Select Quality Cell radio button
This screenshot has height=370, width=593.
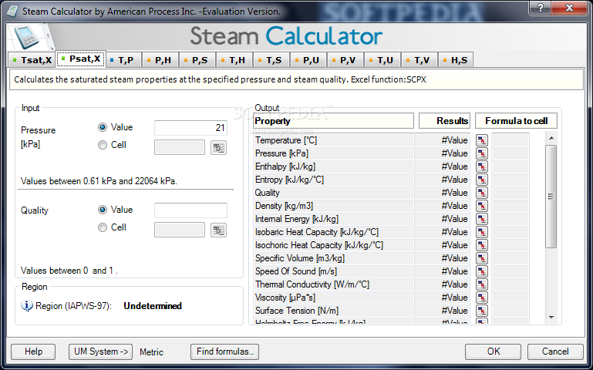coord(103,227)
